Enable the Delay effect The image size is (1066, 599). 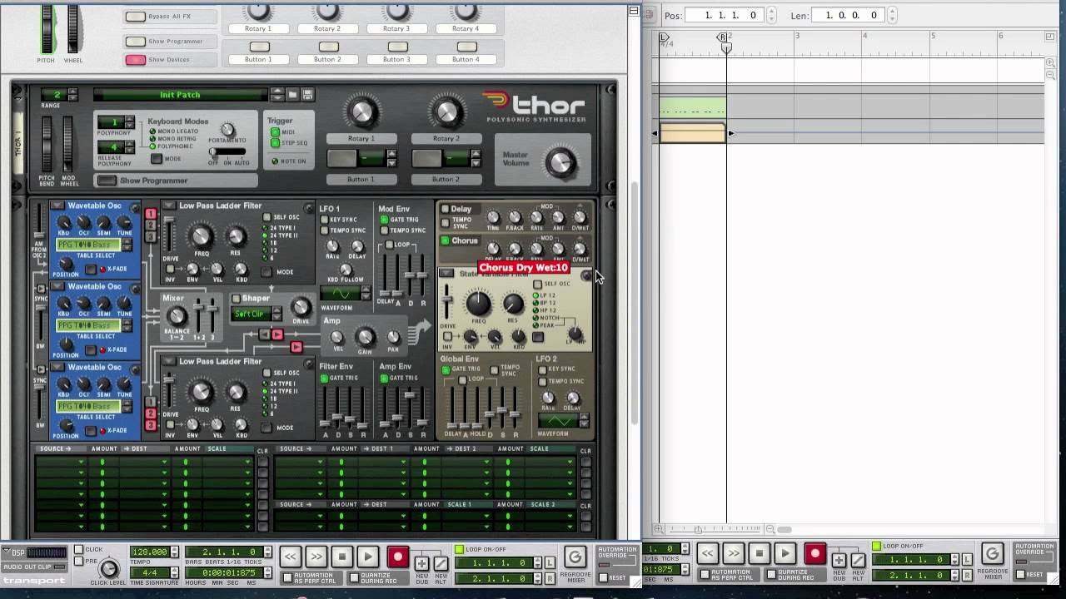click(x=445, y=209)
